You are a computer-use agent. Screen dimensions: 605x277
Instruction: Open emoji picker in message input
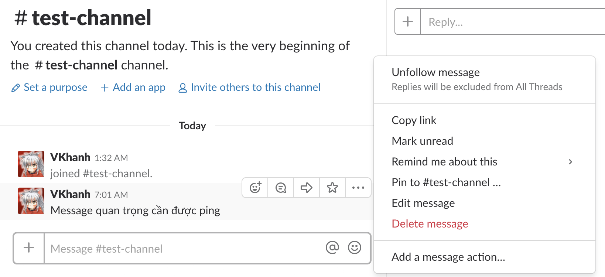[x=355, y=247]
